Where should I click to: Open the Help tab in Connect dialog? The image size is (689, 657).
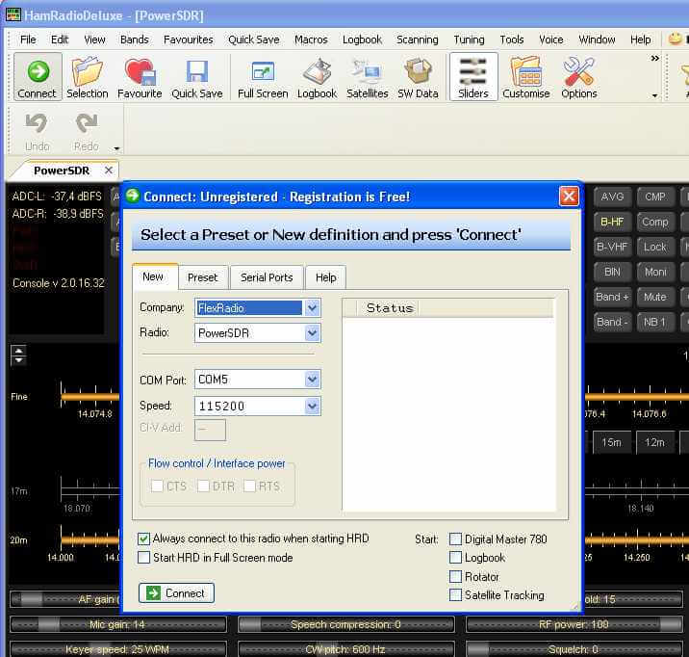point(325,277)
